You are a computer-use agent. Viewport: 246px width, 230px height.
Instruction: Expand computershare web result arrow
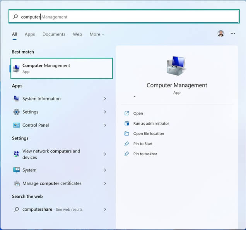click(x=105, y=209)
